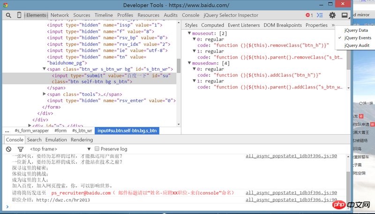
Task: Clear the console log icon
Action: pos(8,149)
